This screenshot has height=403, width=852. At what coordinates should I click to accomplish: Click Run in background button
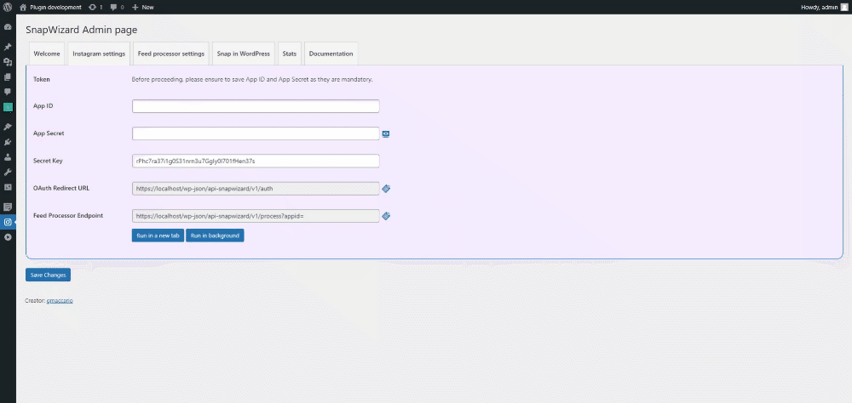click(216, 236)
